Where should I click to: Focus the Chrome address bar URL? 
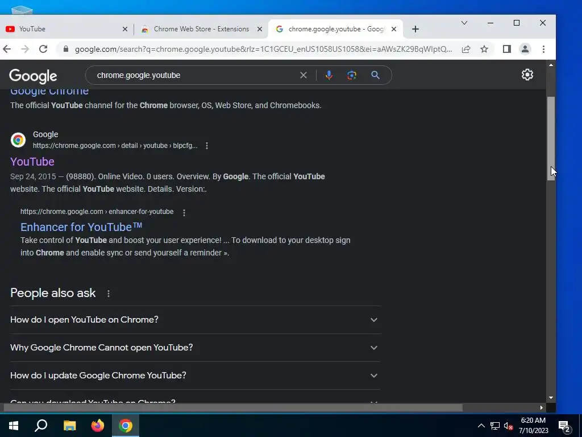pyautogui.click(x=263, y=49)
